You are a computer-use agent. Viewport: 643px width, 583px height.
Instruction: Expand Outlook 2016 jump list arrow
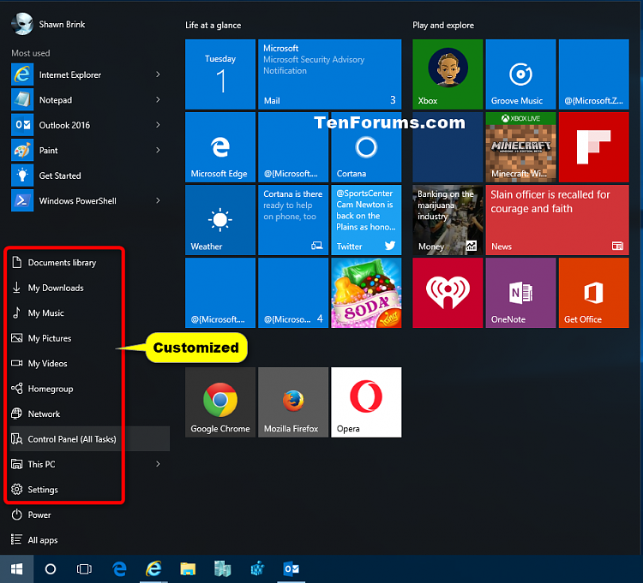coord(158,125)
